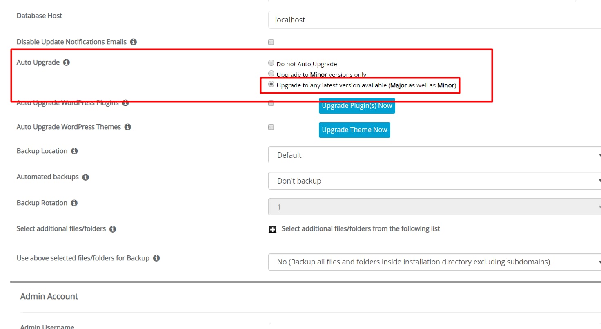
Task: Select the Do not Auto Upgrade option
Action: (271, 63)
